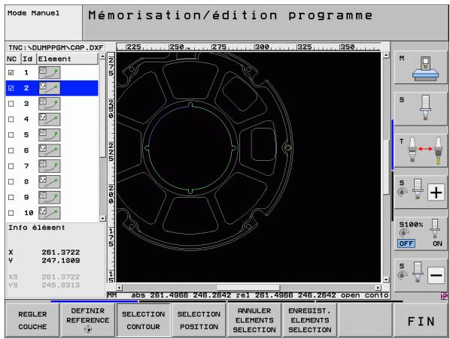Click the M machine function icon
This screenshot has width=450, height=339.
(421, 67)
